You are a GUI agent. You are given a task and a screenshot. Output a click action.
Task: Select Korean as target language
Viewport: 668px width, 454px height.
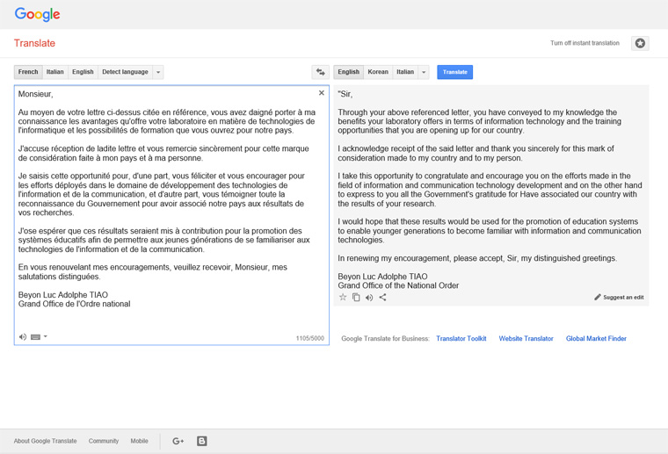point(378,72)
